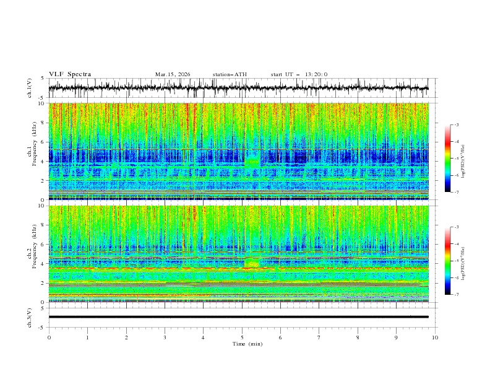Click the ch.2 log(PSD) colorbar label
The height and width of the screenshot is (379, 490).
click(x=463, y=263)
